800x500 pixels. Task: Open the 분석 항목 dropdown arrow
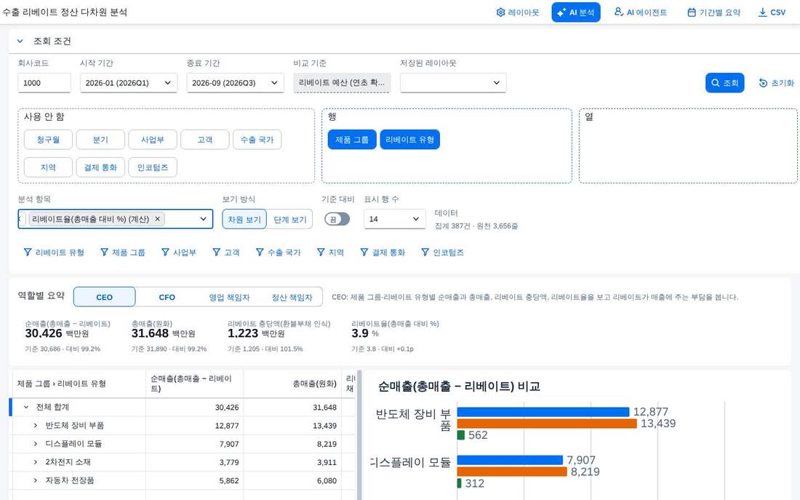(x=203, y=218)
